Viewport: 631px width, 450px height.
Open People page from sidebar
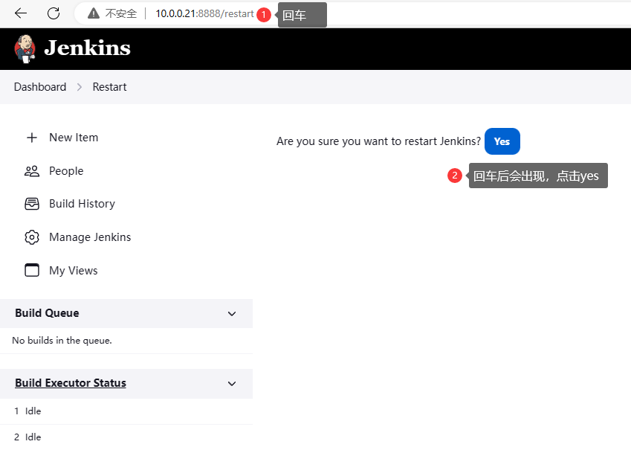coord(66,171)
